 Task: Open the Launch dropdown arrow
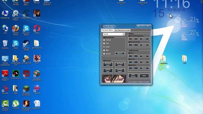click(124, 34)
